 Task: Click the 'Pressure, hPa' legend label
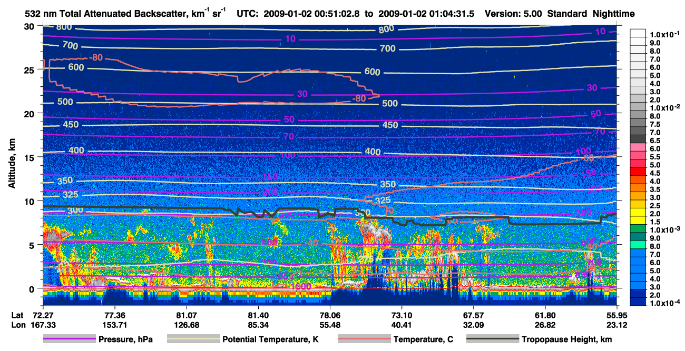pos(125,339)
